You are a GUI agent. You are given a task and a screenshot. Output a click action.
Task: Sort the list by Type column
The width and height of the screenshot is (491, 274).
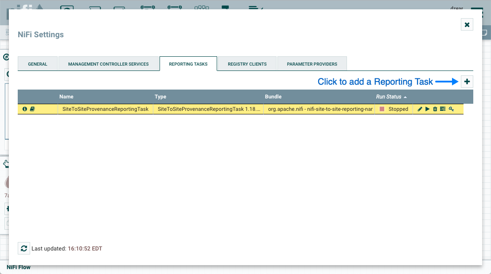[x=160, y=97]
